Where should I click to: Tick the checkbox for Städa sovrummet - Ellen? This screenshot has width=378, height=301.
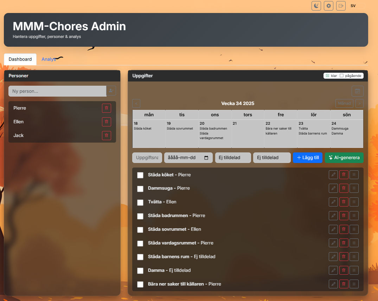tap(140, 230)
